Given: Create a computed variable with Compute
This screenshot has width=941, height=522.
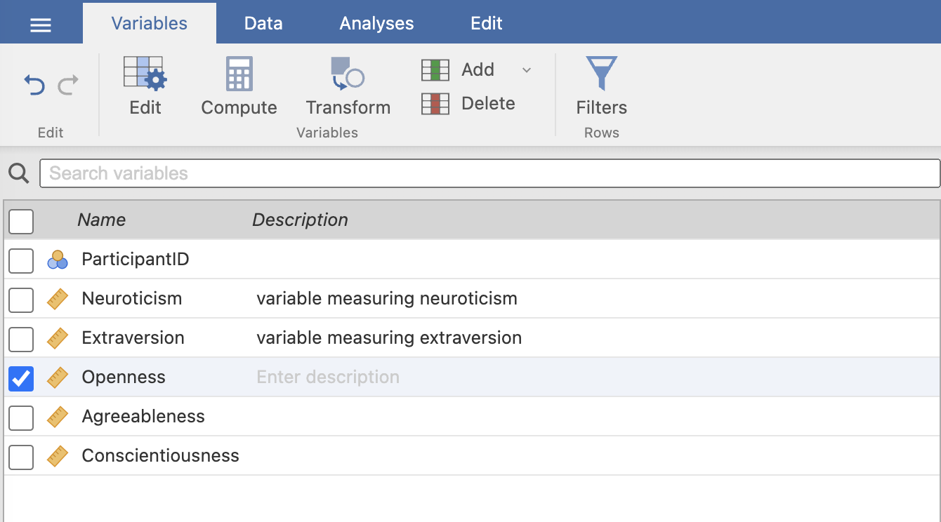Looking at the screenshot, I should [x=239, y=74].
